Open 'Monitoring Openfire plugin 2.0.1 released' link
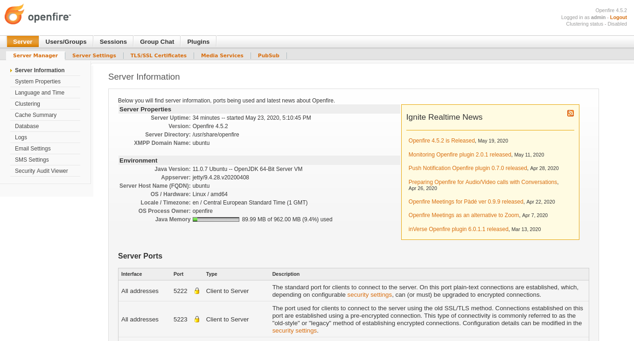Image resolution: width=634 pixels, height=341 pixels. (x=460, y=155)
